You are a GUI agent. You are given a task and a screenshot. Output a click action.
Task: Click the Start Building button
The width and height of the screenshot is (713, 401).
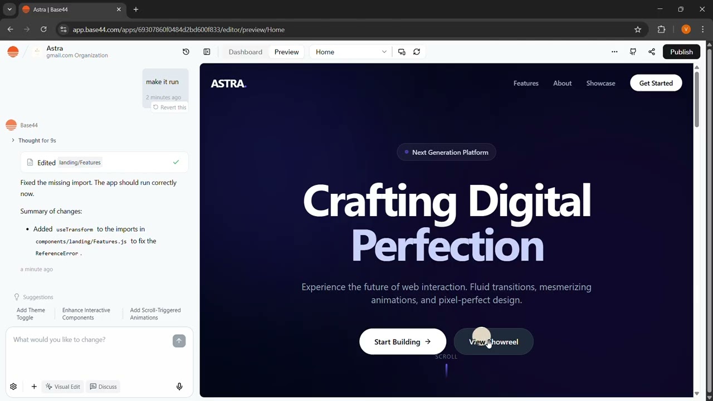[402, 341]
